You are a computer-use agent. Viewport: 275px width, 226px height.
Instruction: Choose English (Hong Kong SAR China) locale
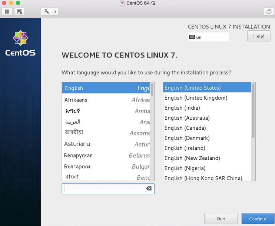(207, 177)
